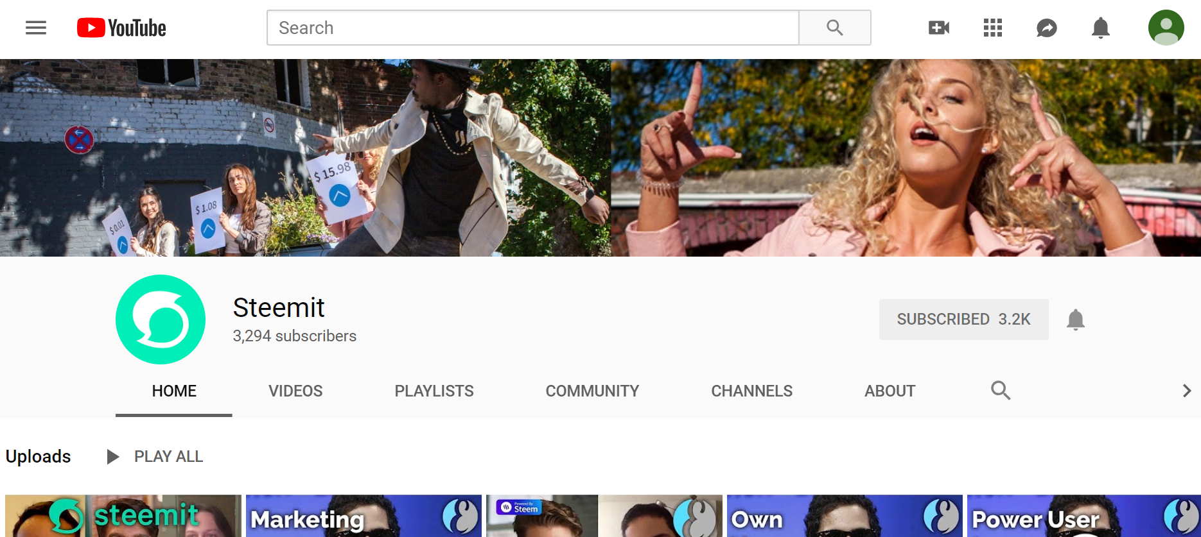Click the Steemit channel name
1201x537 pixels.
(279, 308)
